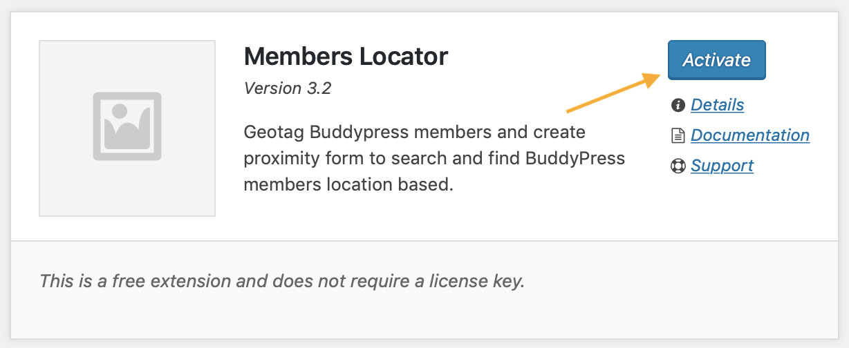
Task: Click the orange arrow pointing at Activate
Action: click(x=613, y=93)
